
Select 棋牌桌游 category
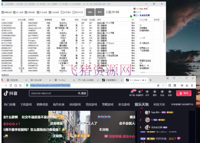pos(42,104)
